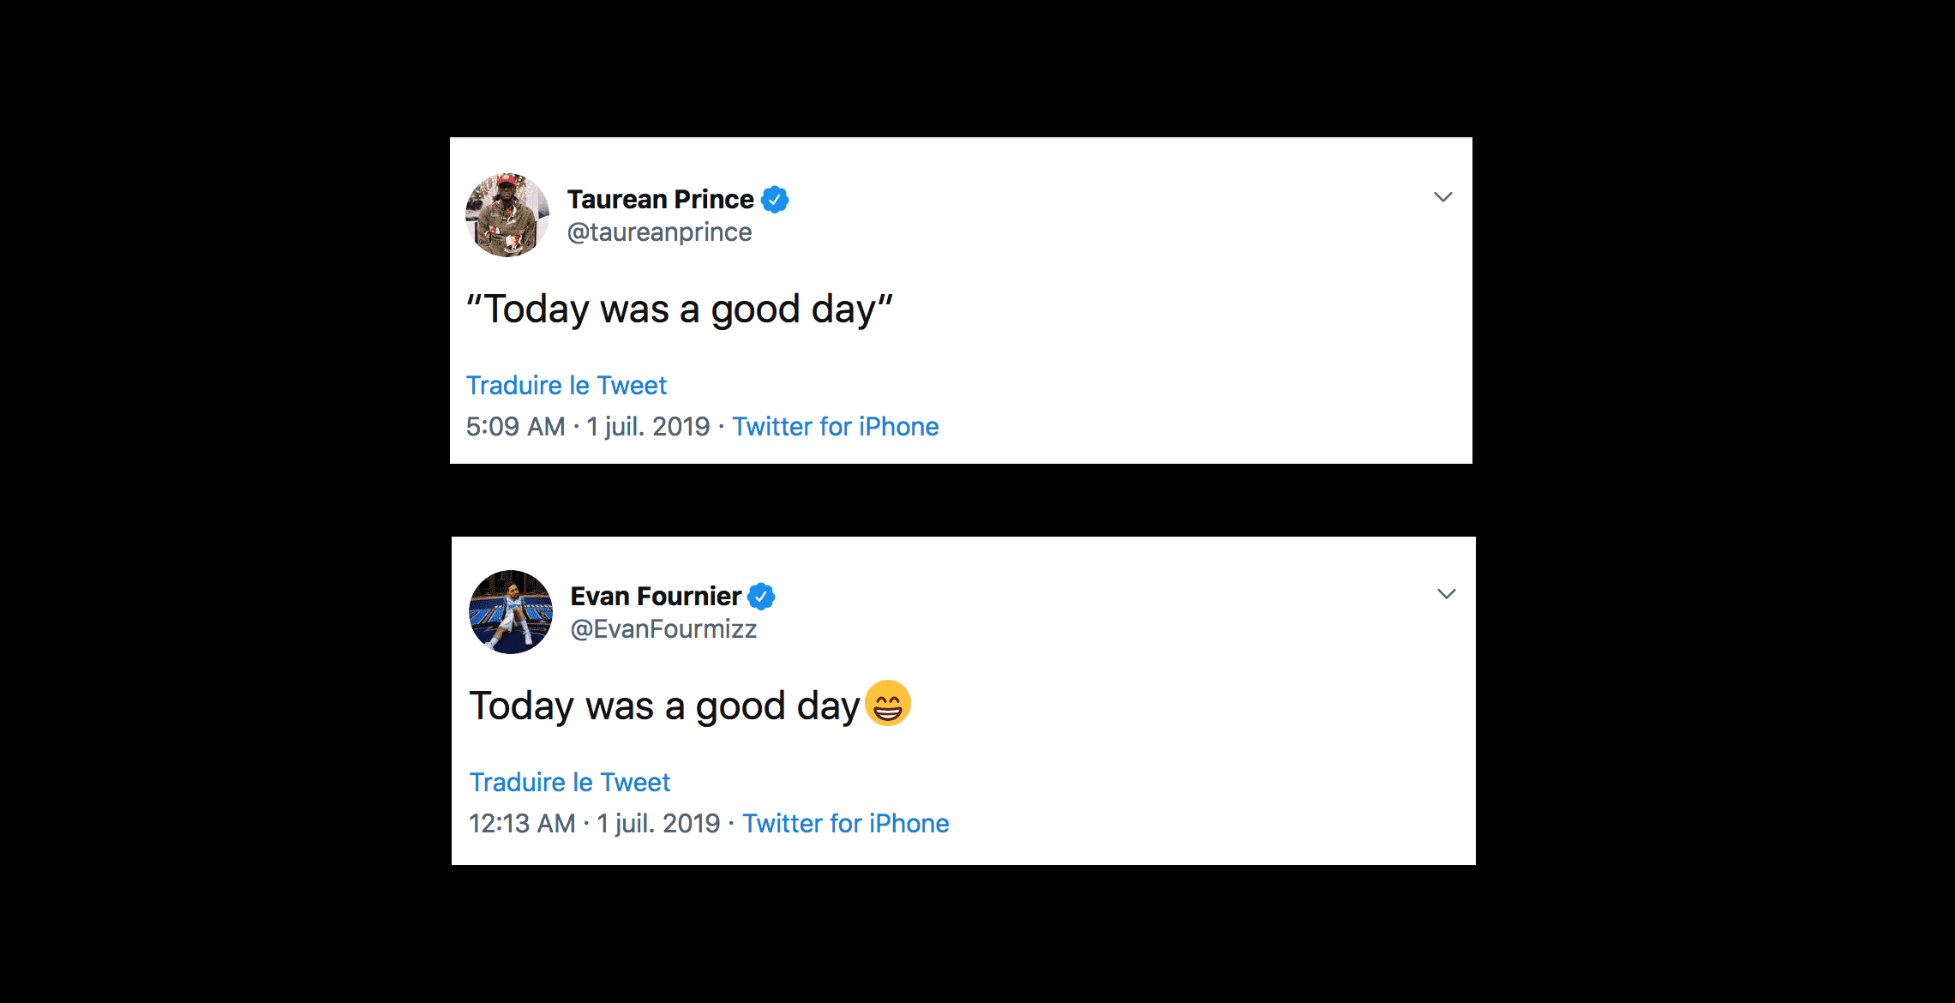This screenshot has width=1955, height=1003.
Task: Open the @taureanprince handle
Action: 659,232
